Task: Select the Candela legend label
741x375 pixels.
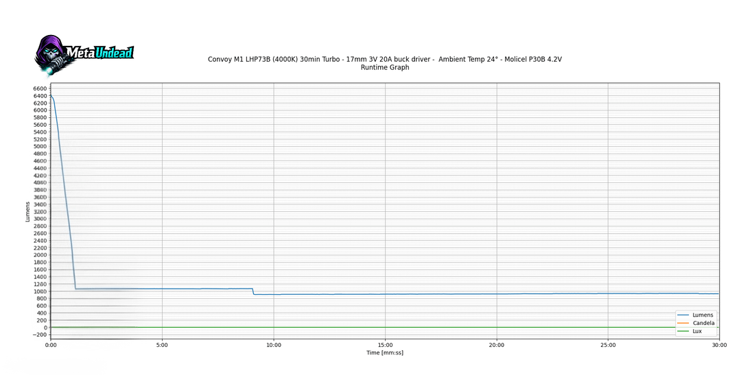Action: (x=704, y=323)
